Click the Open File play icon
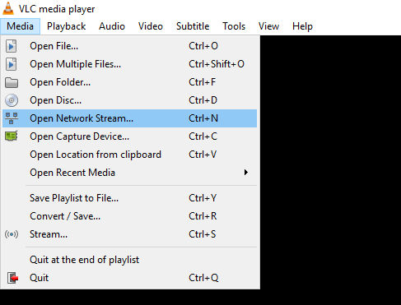The image size is (401, 305). 12,46
